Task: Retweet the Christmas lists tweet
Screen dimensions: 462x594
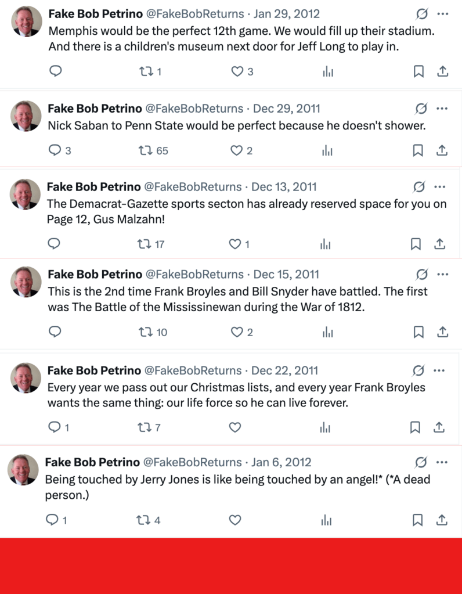Action: coord(144,427)
